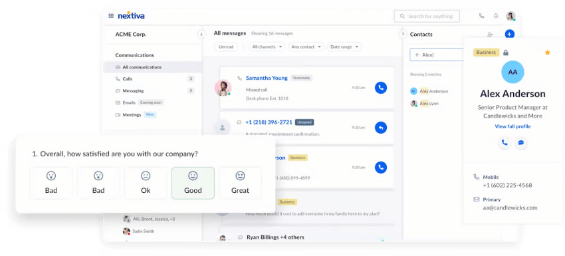Click the chat bubble icon under Alex Anderson
Screen dimensions: 565x256
point(520,143)
